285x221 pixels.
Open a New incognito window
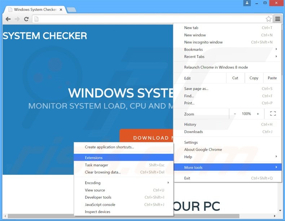(227, 42)
